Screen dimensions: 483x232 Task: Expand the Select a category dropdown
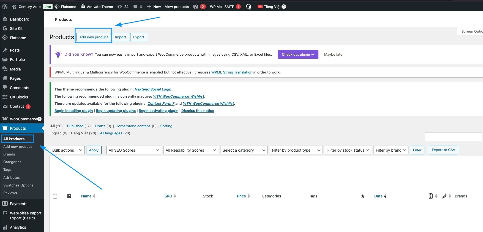[x=244, y=150]
